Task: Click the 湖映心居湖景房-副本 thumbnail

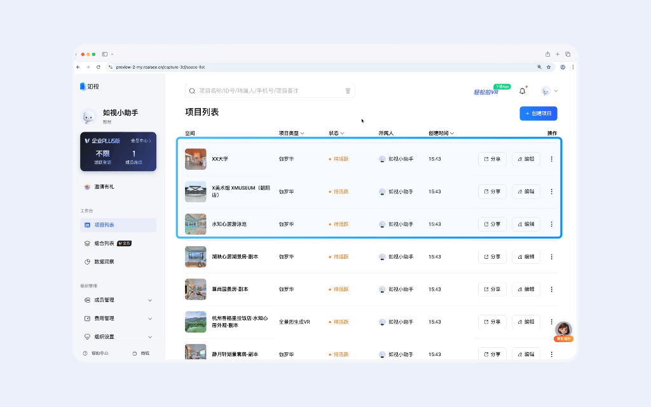Action: 196,257
